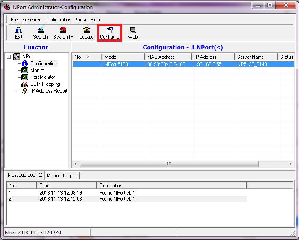Open the Function menu
The width and height of the screenshot is (299, 240).
pyautogui.click(x=31, y=20)
